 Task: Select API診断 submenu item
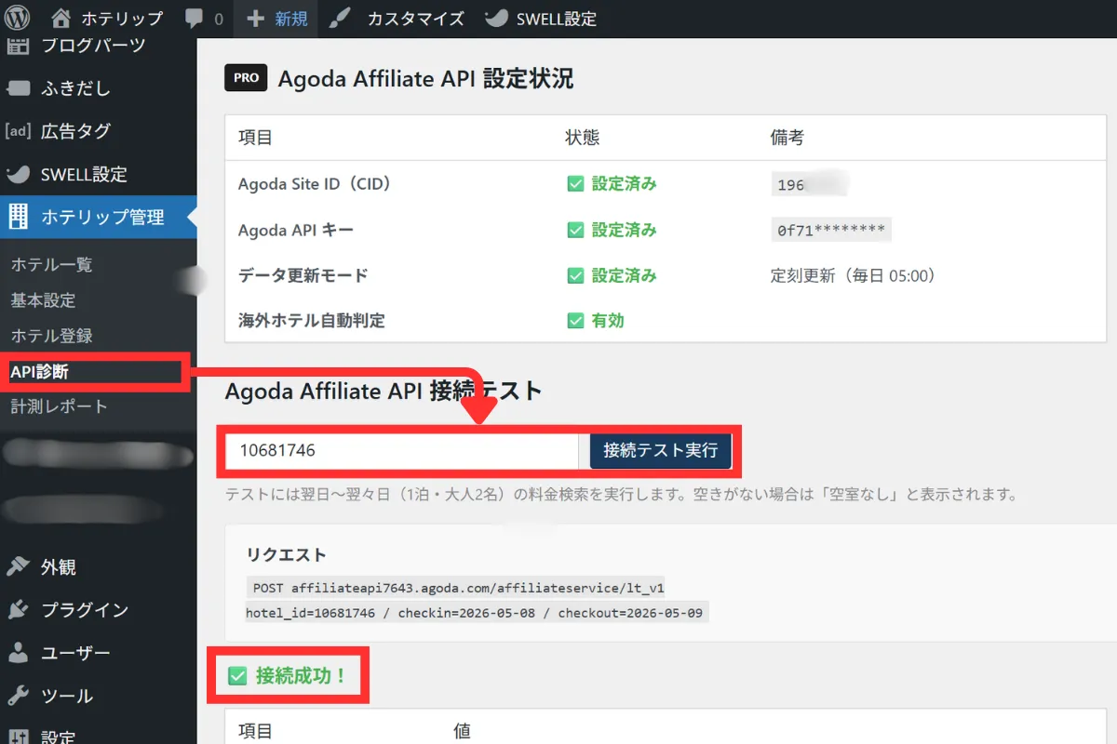point(39,371)
